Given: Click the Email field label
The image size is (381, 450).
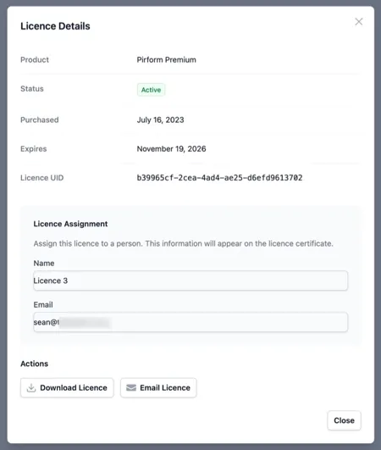Looking at the screenshot, I should click(x=43, y=305).
